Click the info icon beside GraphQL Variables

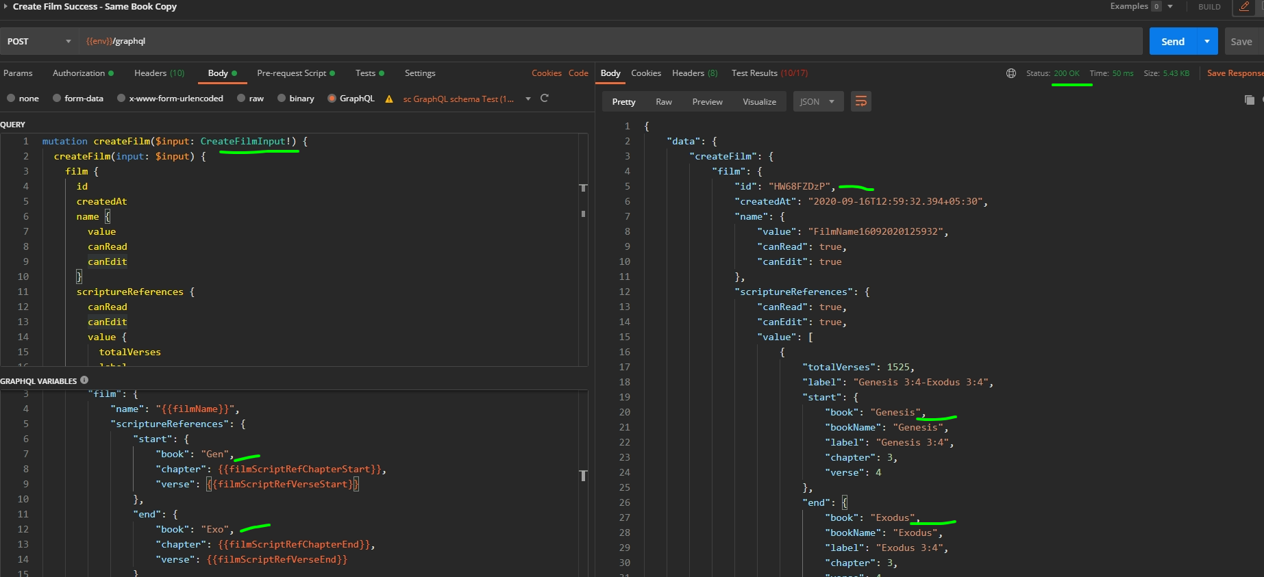click(x=84, y=380)
